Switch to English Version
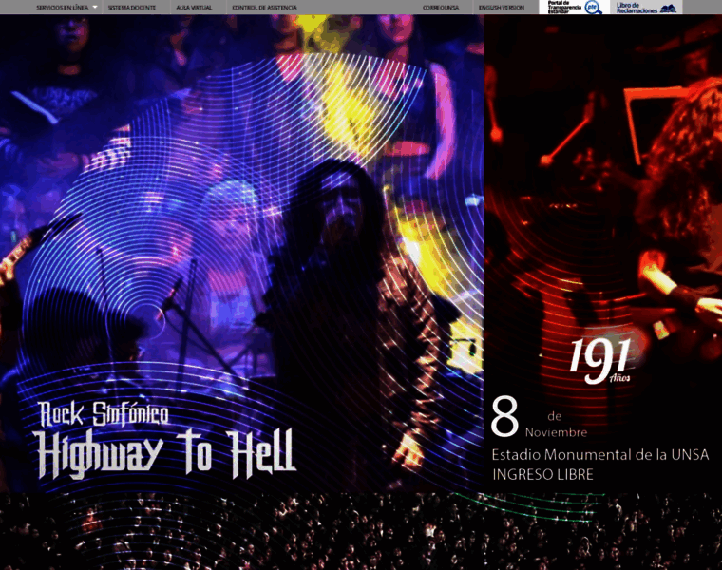The image size is (722, 570). pos(502,8)
